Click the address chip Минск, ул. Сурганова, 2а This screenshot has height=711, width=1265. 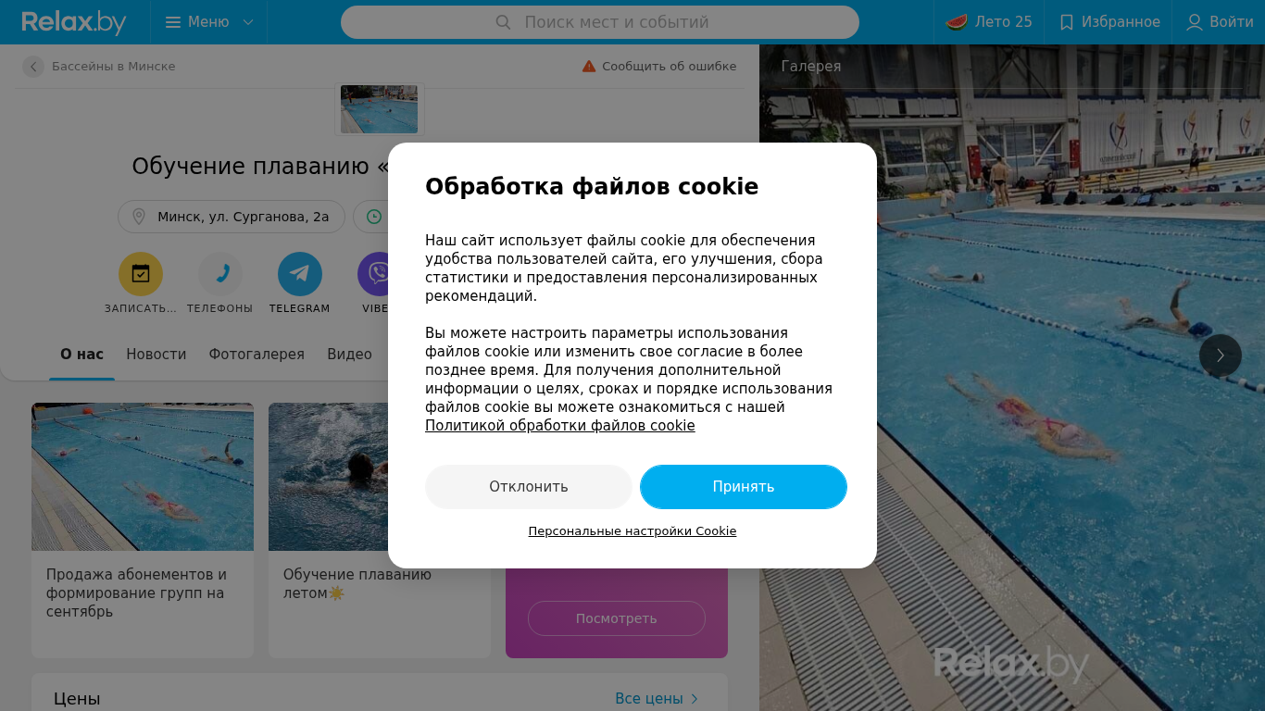[x=232, y=217]
